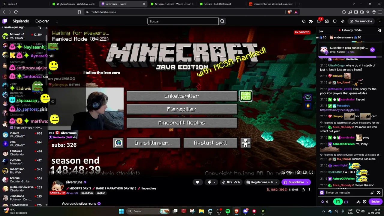Send chat message with Enviar
The width and height of the screenshot is (384, 216).
[375, 202]
